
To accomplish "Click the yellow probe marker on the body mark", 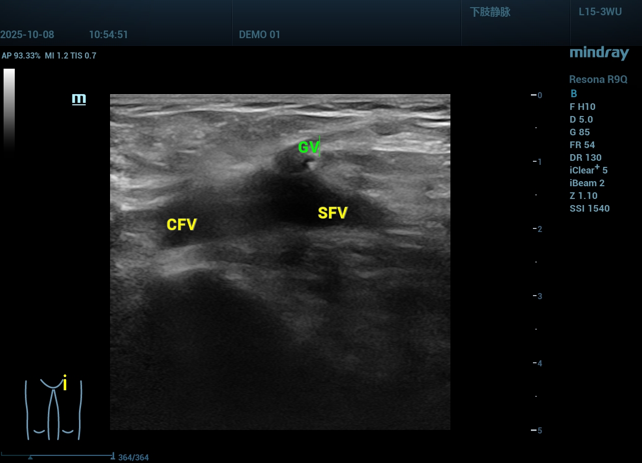I will point(65,383).
